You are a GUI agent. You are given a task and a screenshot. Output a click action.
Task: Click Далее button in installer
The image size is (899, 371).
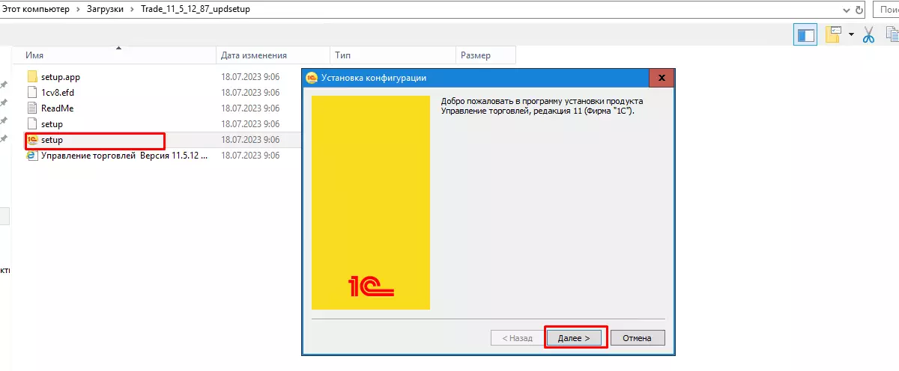click(575, 338)
